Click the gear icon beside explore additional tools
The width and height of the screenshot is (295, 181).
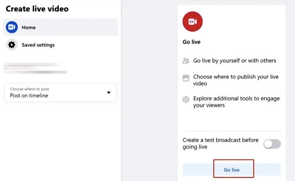(186, 99)
